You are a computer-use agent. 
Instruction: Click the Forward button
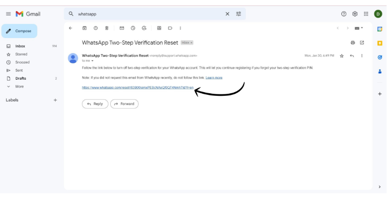124,104
